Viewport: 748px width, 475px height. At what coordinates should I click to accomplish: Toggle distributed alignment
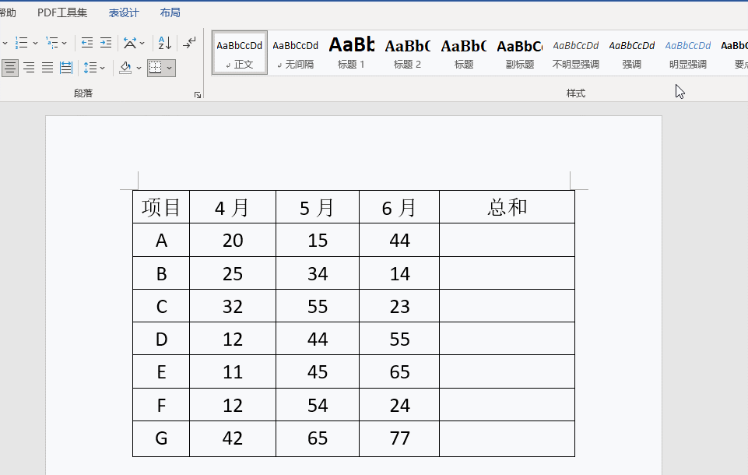click(66, 68)
